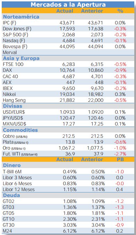Select the Oro actual price 1,067.2

pyautogui.click(x=67, y=148)
